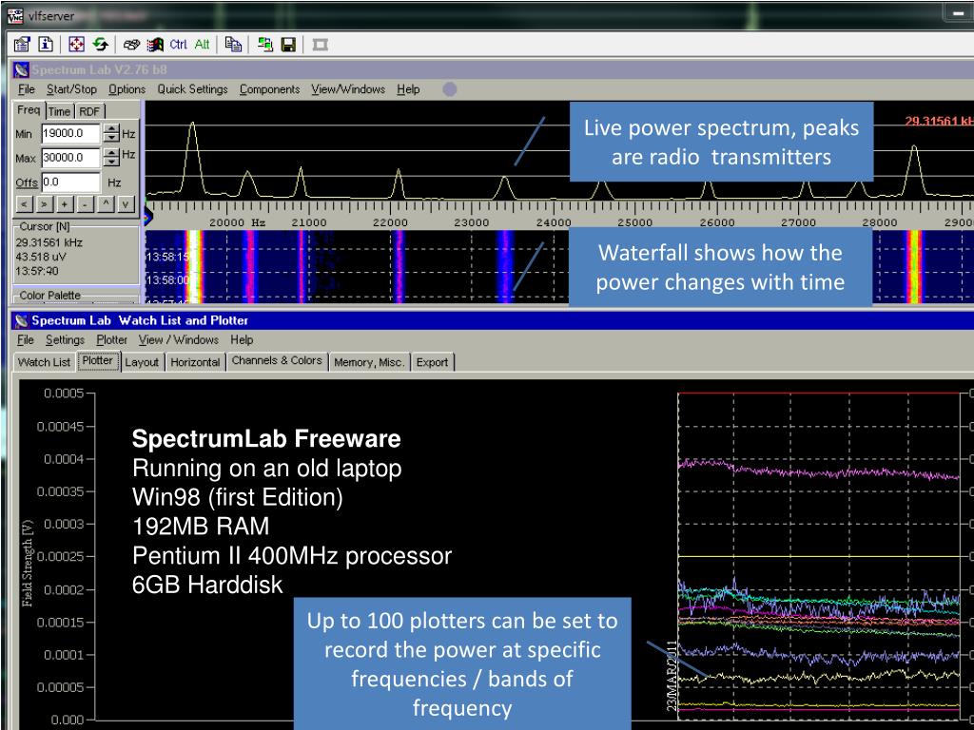
Task: Click the 13:58:15 waterfall time label
Action: [x=168, y=257]
